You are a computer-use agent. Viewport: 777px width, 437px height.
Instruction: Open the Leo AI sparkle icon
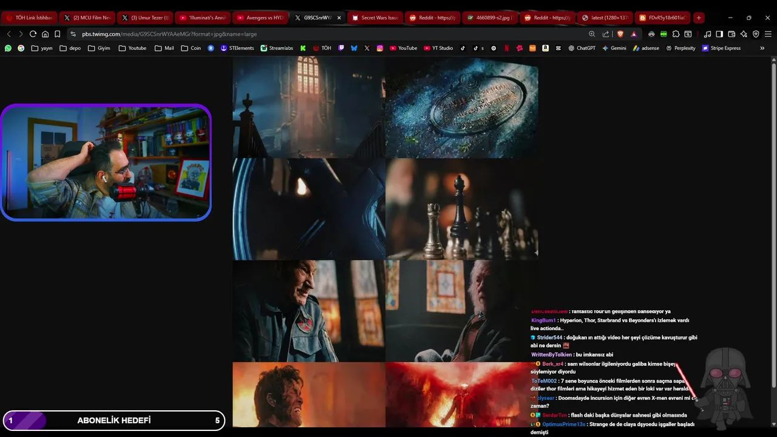744,34
